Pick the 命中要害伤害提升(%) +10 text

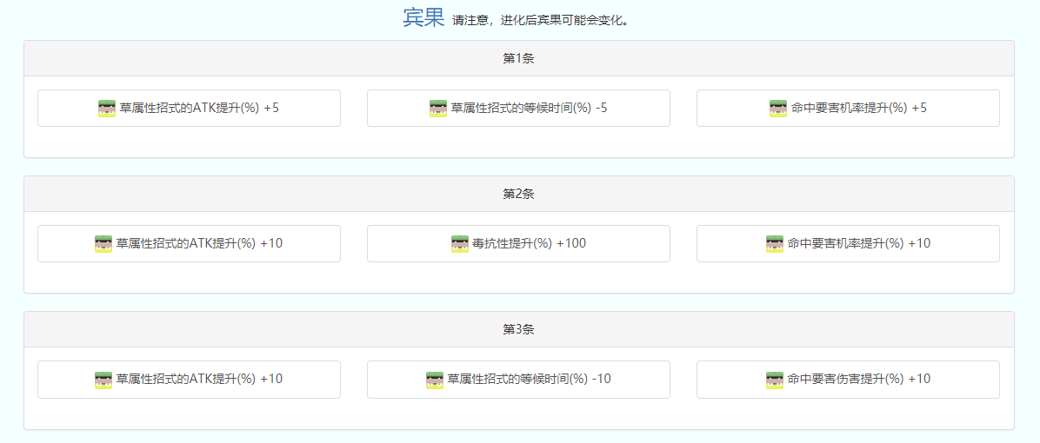click(859, 379)
